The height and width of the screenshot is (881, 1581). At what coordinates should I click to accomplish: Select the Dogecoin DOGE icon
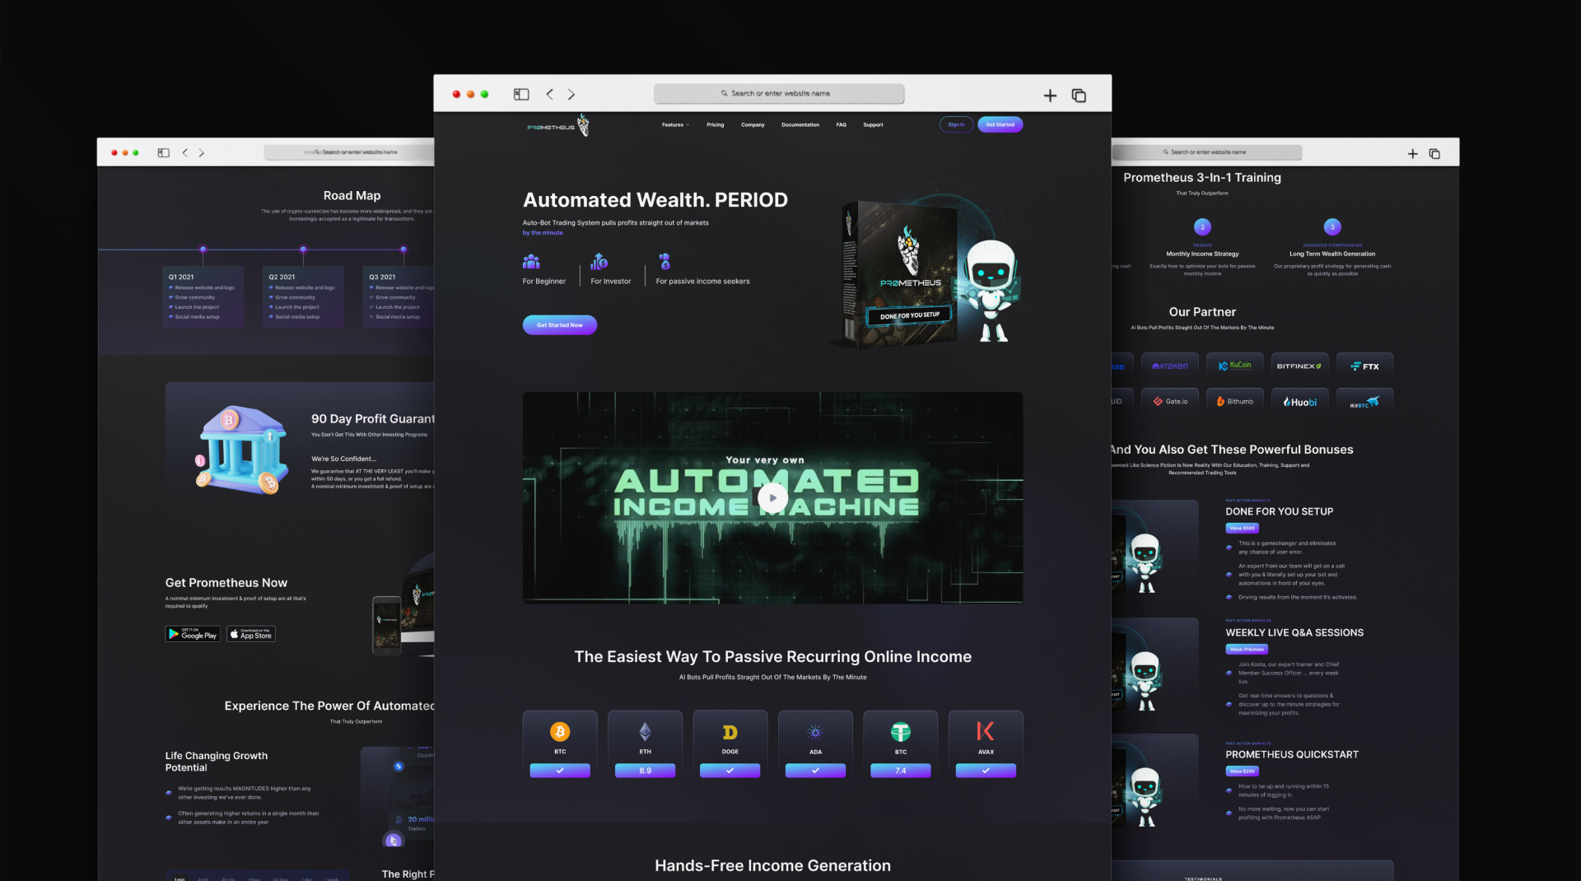click(730, 732)
